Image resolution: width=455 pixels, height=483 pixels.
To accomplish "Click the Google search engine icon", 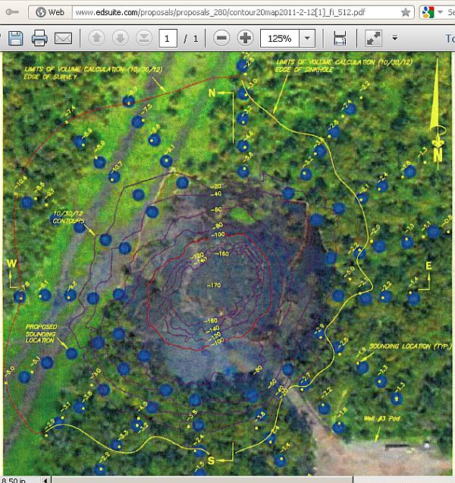I will tap(430, 12).
